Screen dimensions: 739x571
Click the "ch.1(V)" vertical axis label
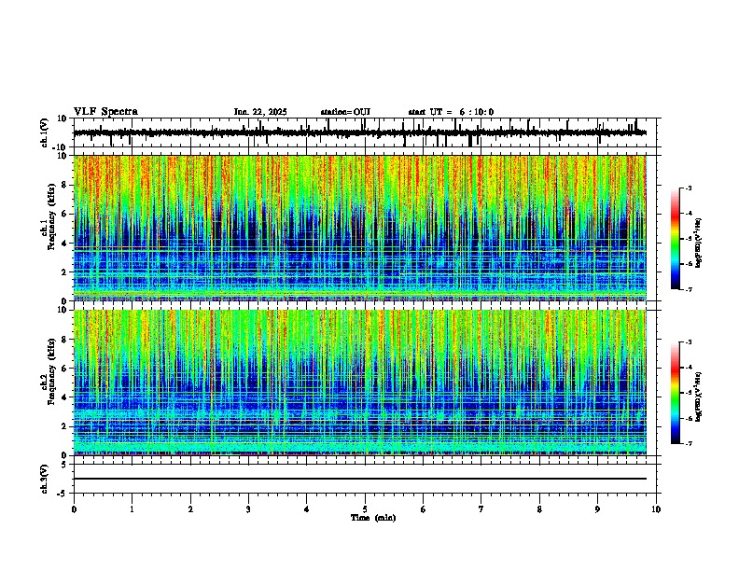pos(45,132)
